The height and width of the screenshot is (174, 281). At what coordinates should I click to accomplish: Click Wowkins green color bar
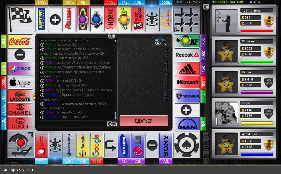point(257,62)
